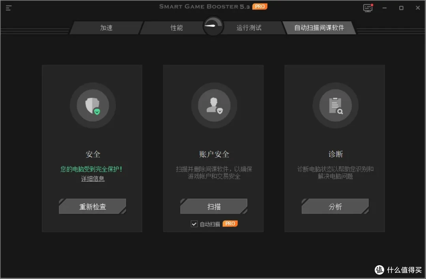This screenshot has width=426, height=279.
Task: Click the 诊断 heading
Action: [336, 154]
